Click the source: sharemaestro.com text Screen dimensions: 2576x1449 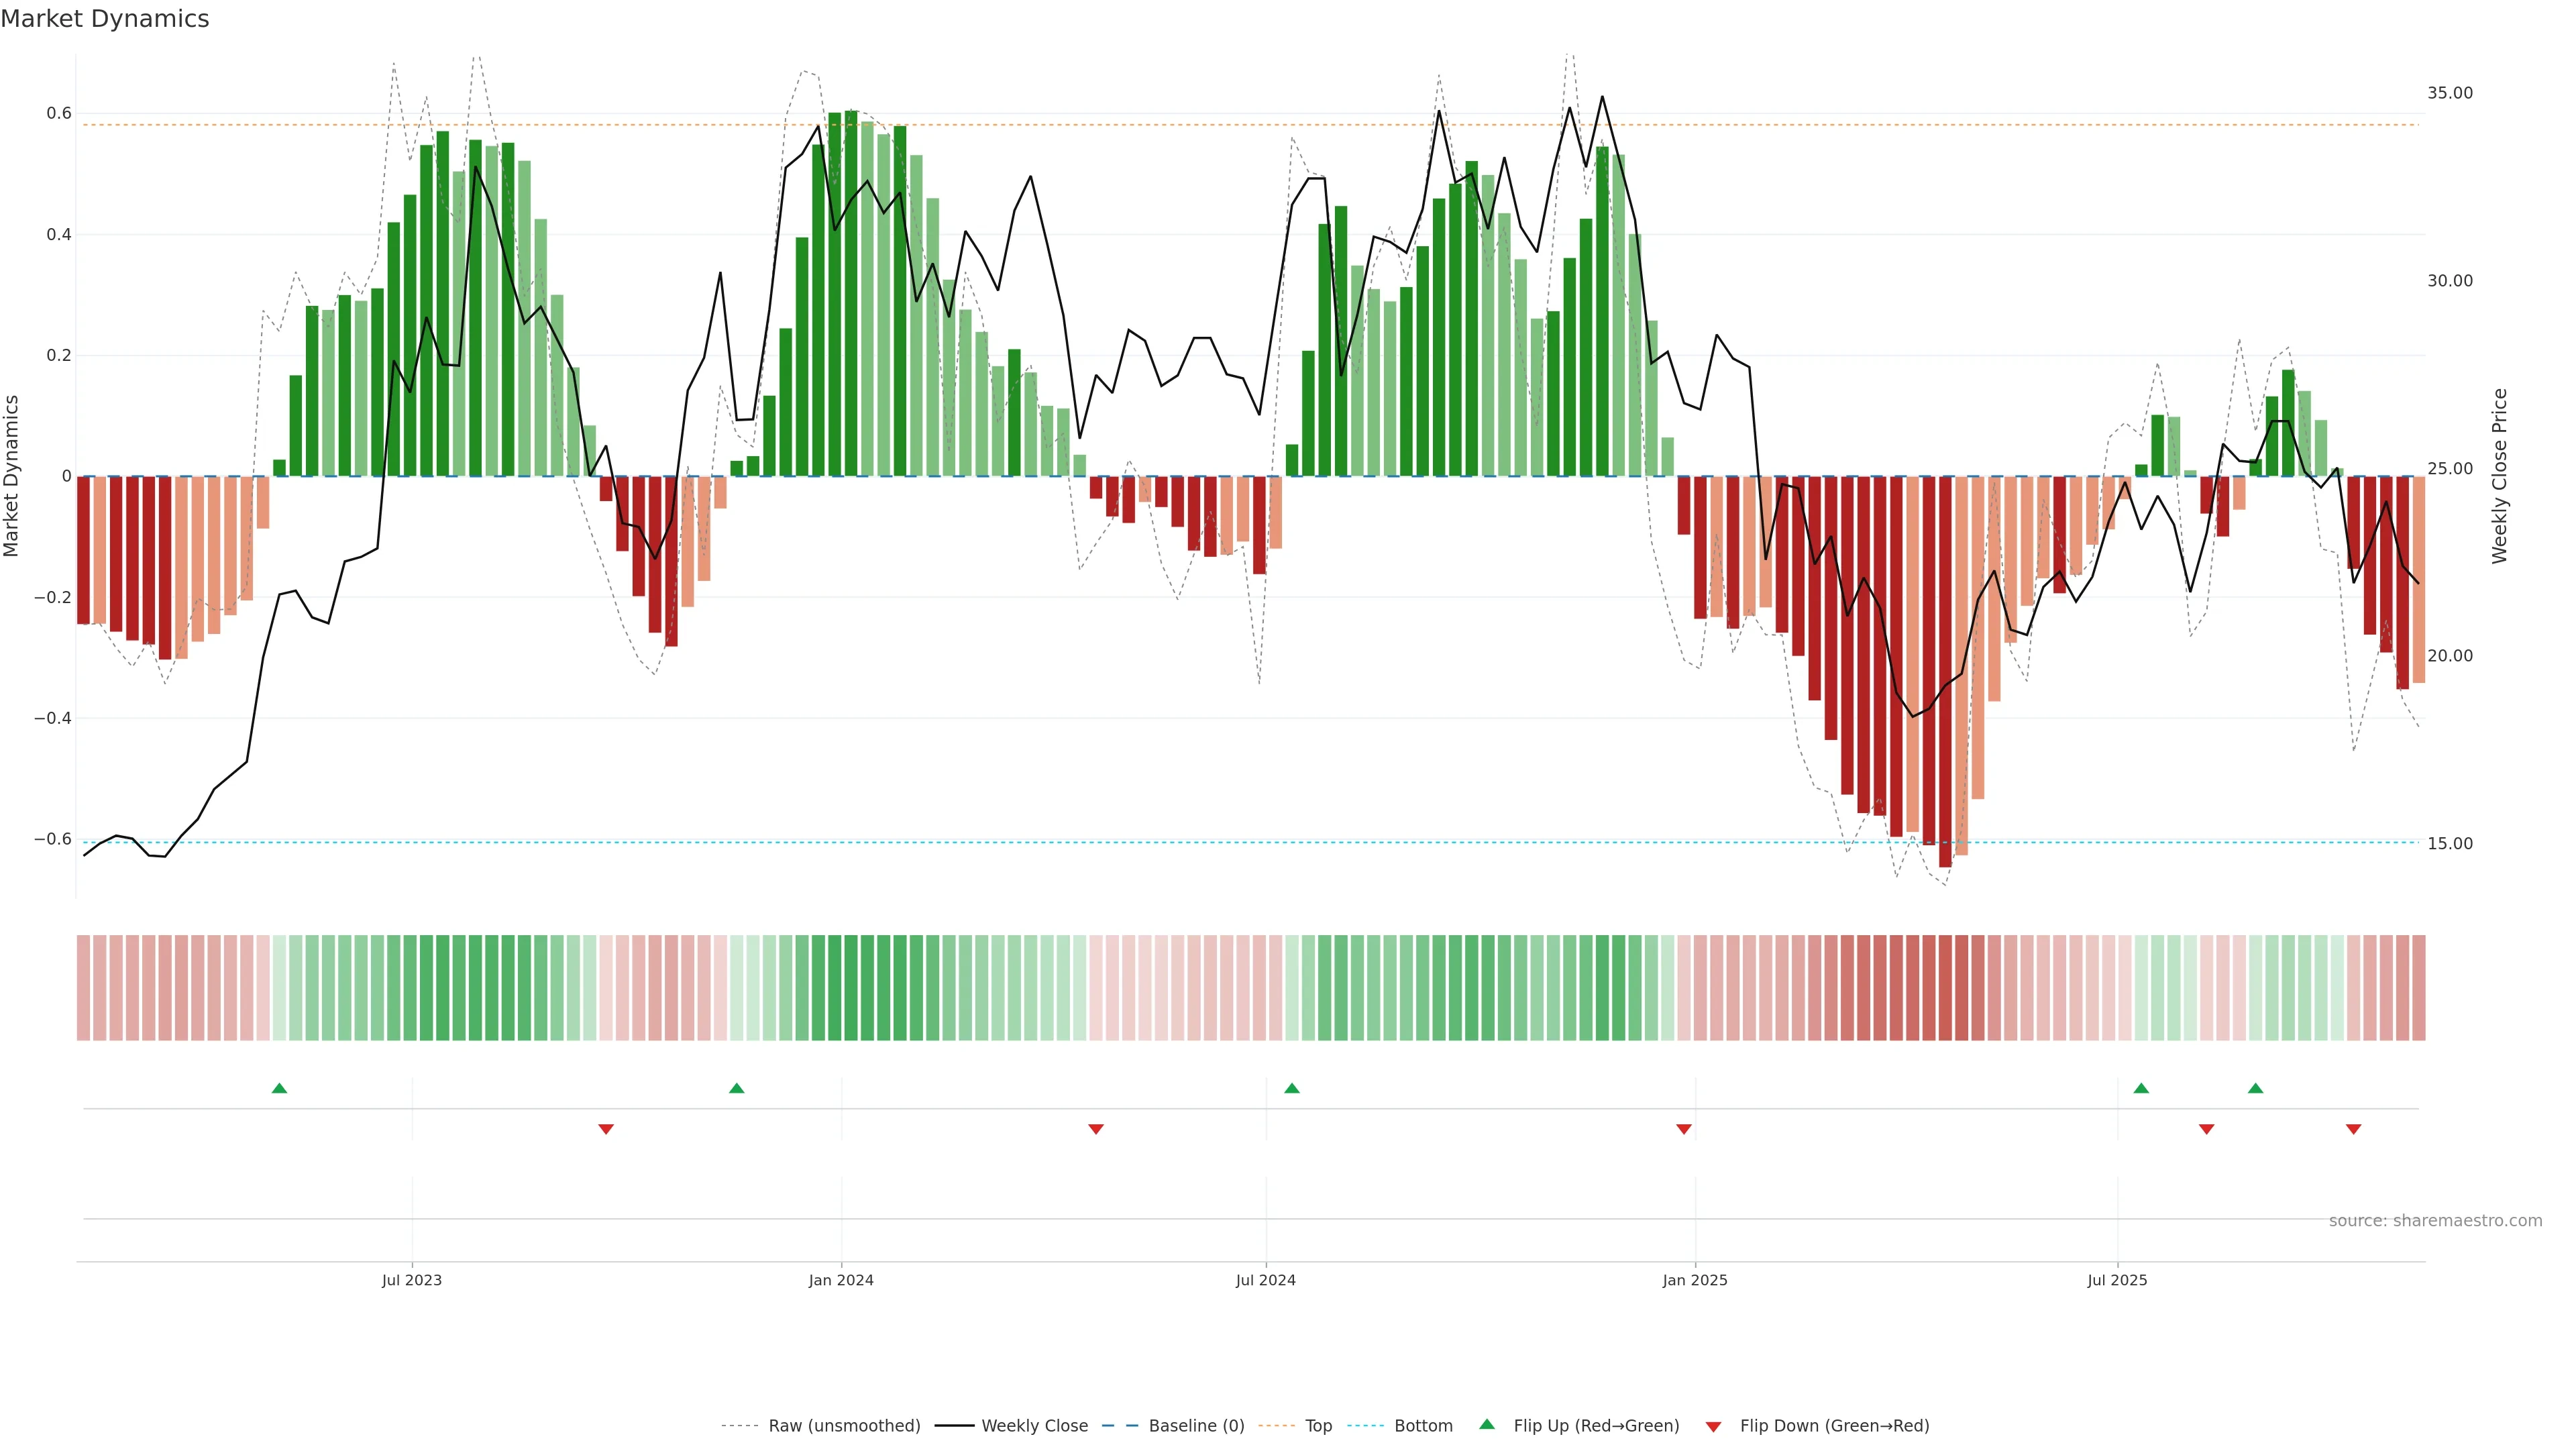coord(2435,1221)
